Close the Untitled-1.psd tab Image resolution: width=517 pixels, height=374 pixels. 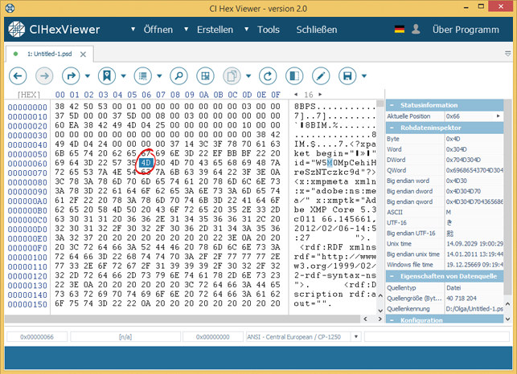coord(83,55)
